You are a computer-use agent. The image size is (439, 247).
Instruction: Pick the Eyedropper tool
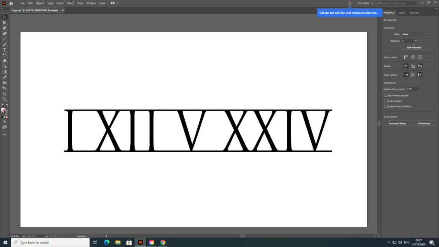pos(5,77)
